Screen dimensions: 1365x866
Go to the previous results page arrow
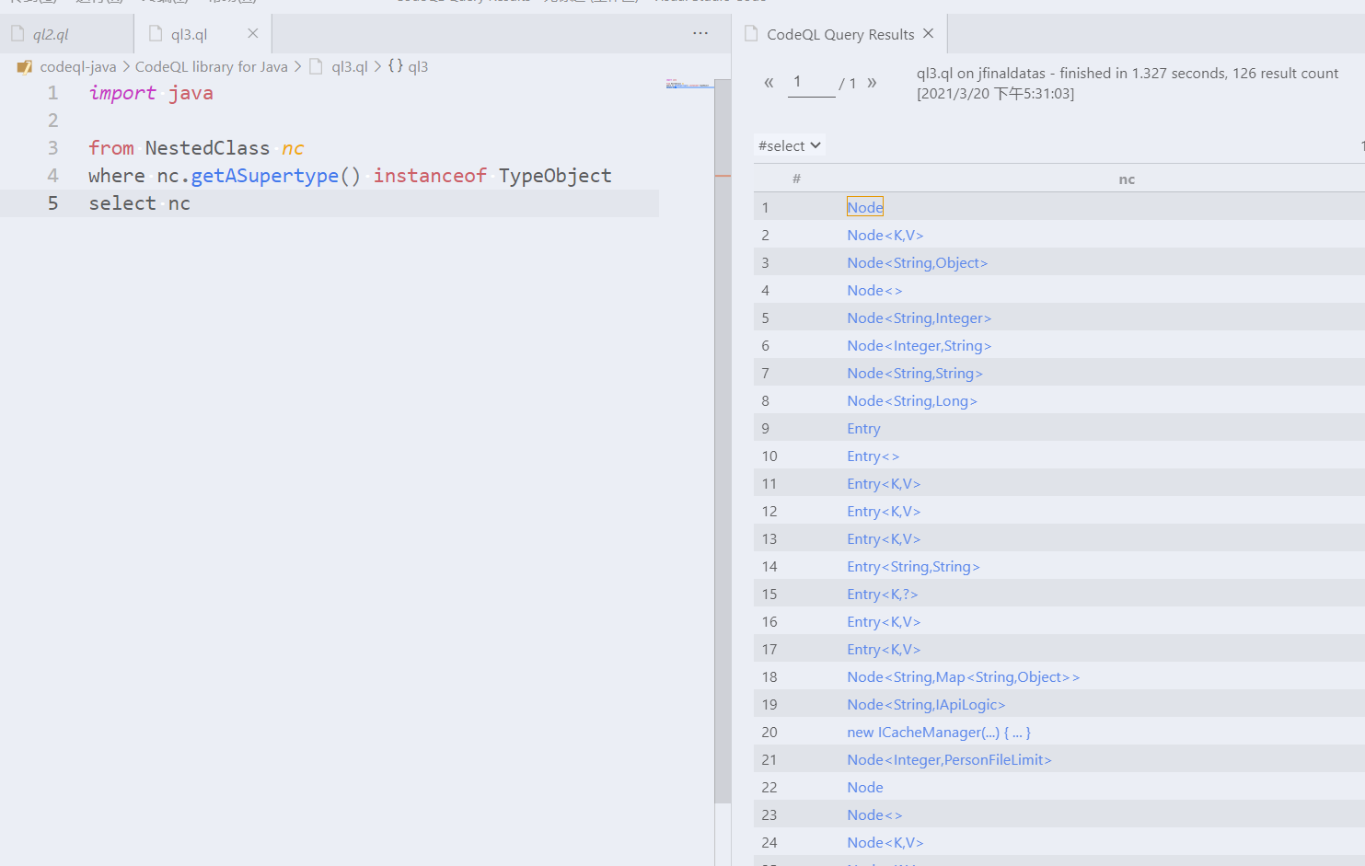pyautogui.click(x=769, y=83)
